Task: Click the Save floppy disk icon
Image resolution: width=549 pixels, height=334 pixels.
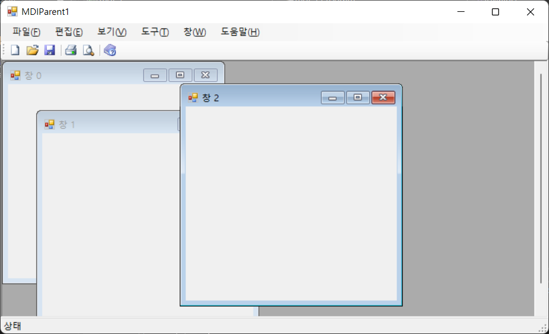Action: click(50, 51)
